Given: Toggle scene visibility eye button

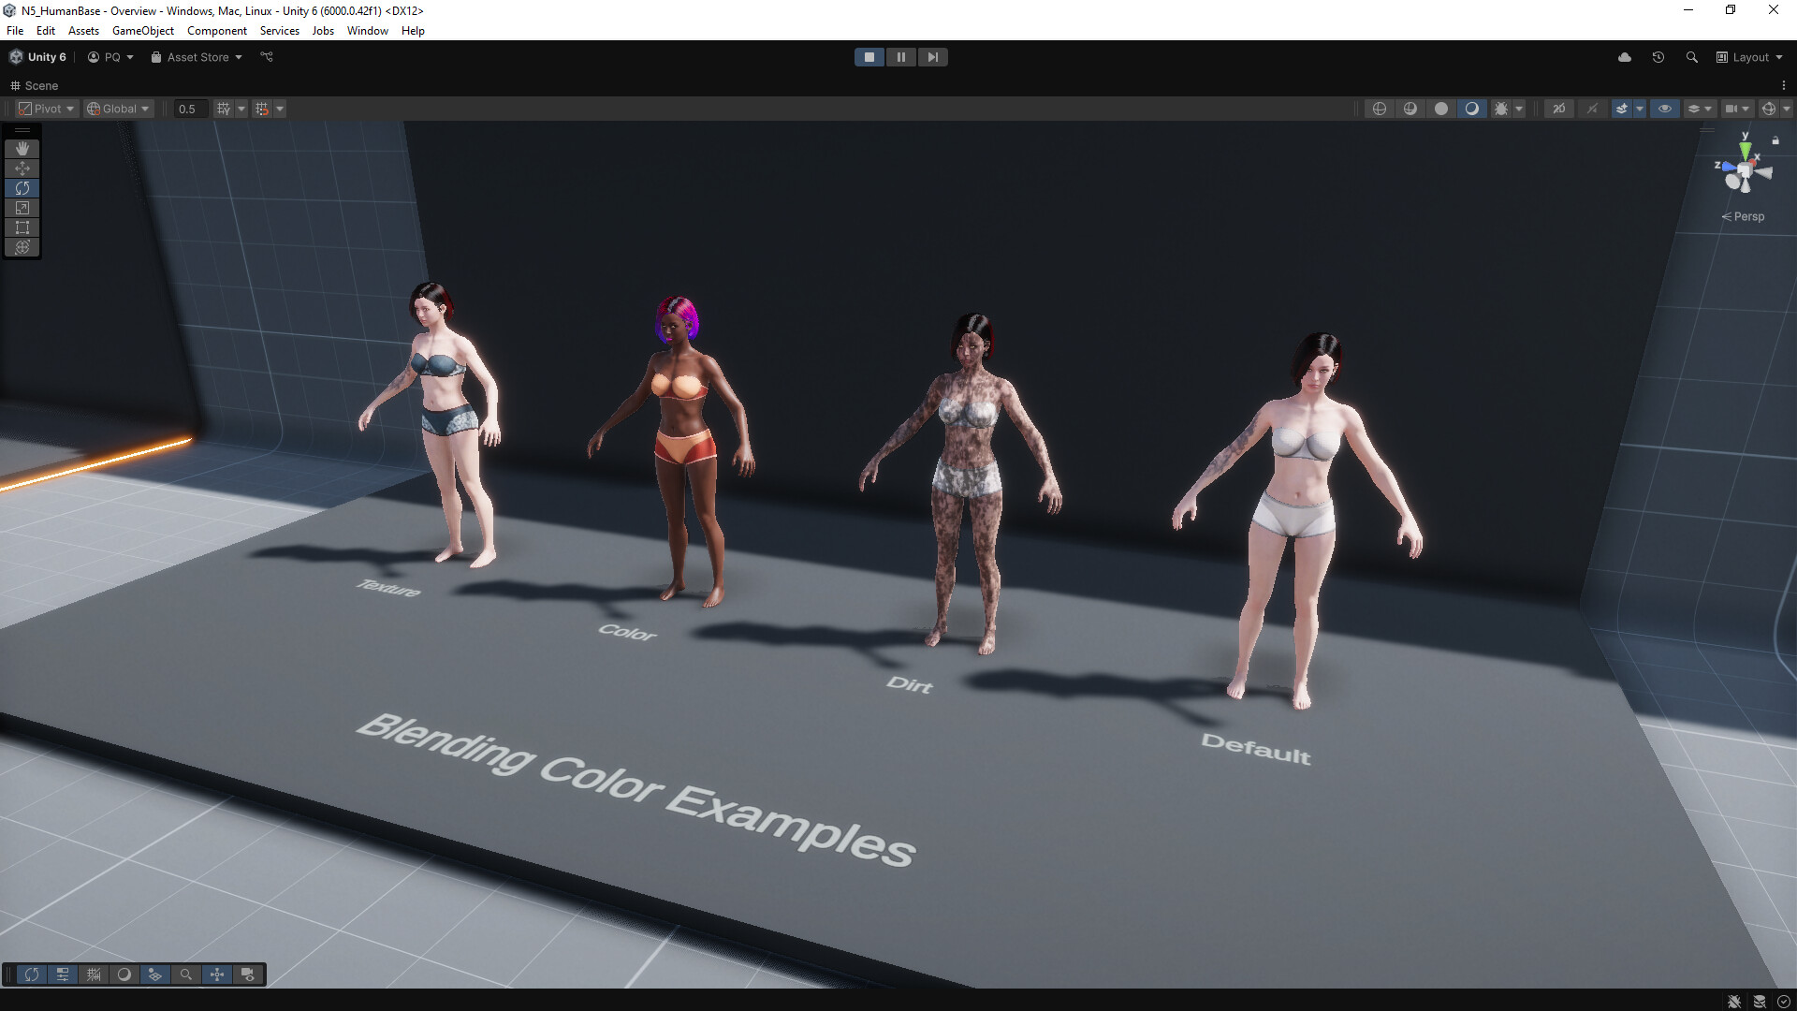Looking at the screenshot, I should (x=1665, y=109).
